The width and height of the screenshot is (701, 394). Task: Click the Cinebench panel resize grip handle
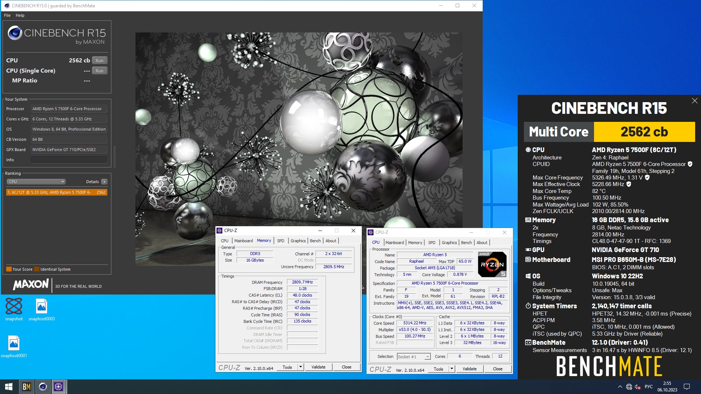click(x=115, y=156)
